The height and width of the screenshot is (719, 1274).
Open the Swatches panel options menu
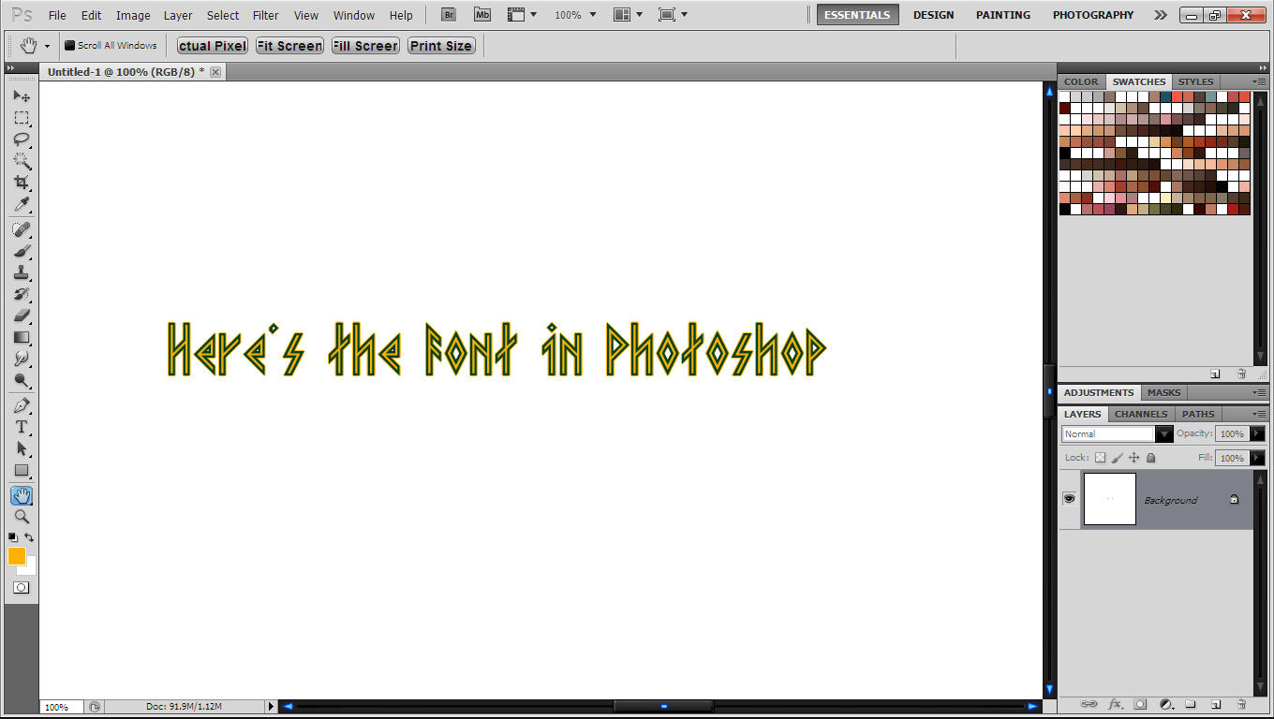pyautogui.click(x=1259, y=82)
